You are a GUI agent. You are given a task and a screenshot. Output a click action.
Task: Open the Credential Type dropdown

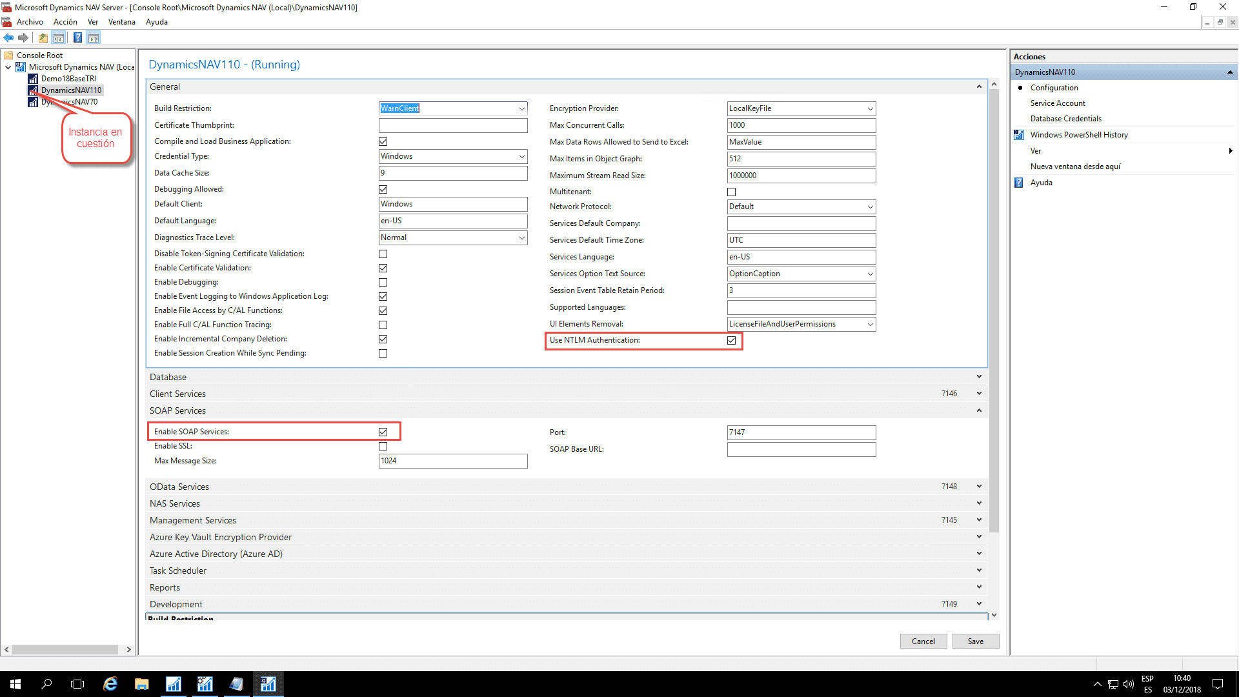coord(522,156)
